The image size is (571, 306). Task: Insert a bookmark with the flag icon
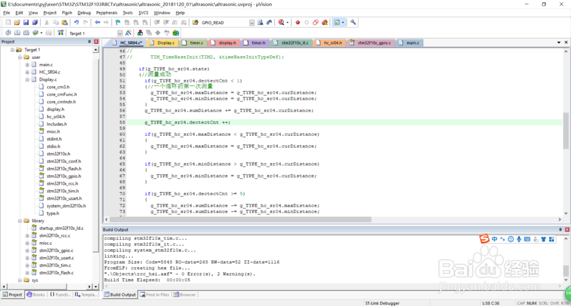tap(118, 23)
